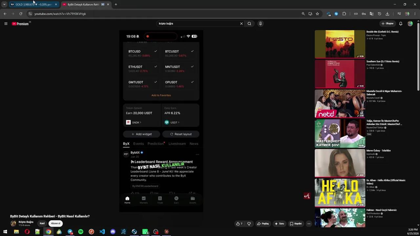Open more actions three-dot menu below the video
This screenshot has width=420, height=236.
[x=309, y=224]
